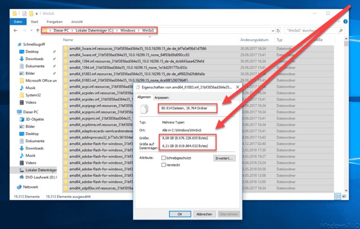Open Downloads under Dieser PC
The image size is (360, 229).
(x=34, y=148)
